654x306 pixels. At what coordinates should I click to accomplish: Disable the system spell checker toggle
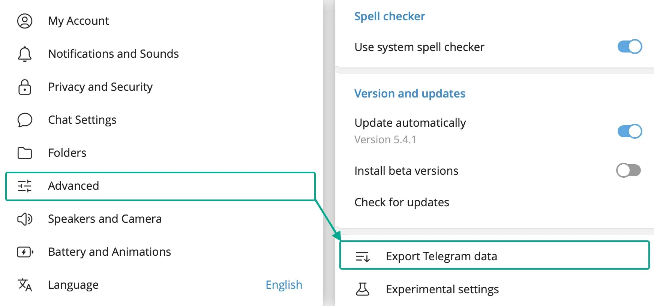tap(630, 47)
